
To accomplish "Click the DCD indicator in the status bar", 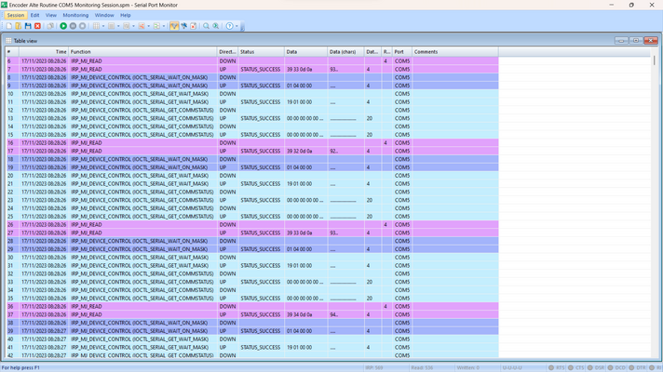I will pyautogui.click(x=616, y=367).
